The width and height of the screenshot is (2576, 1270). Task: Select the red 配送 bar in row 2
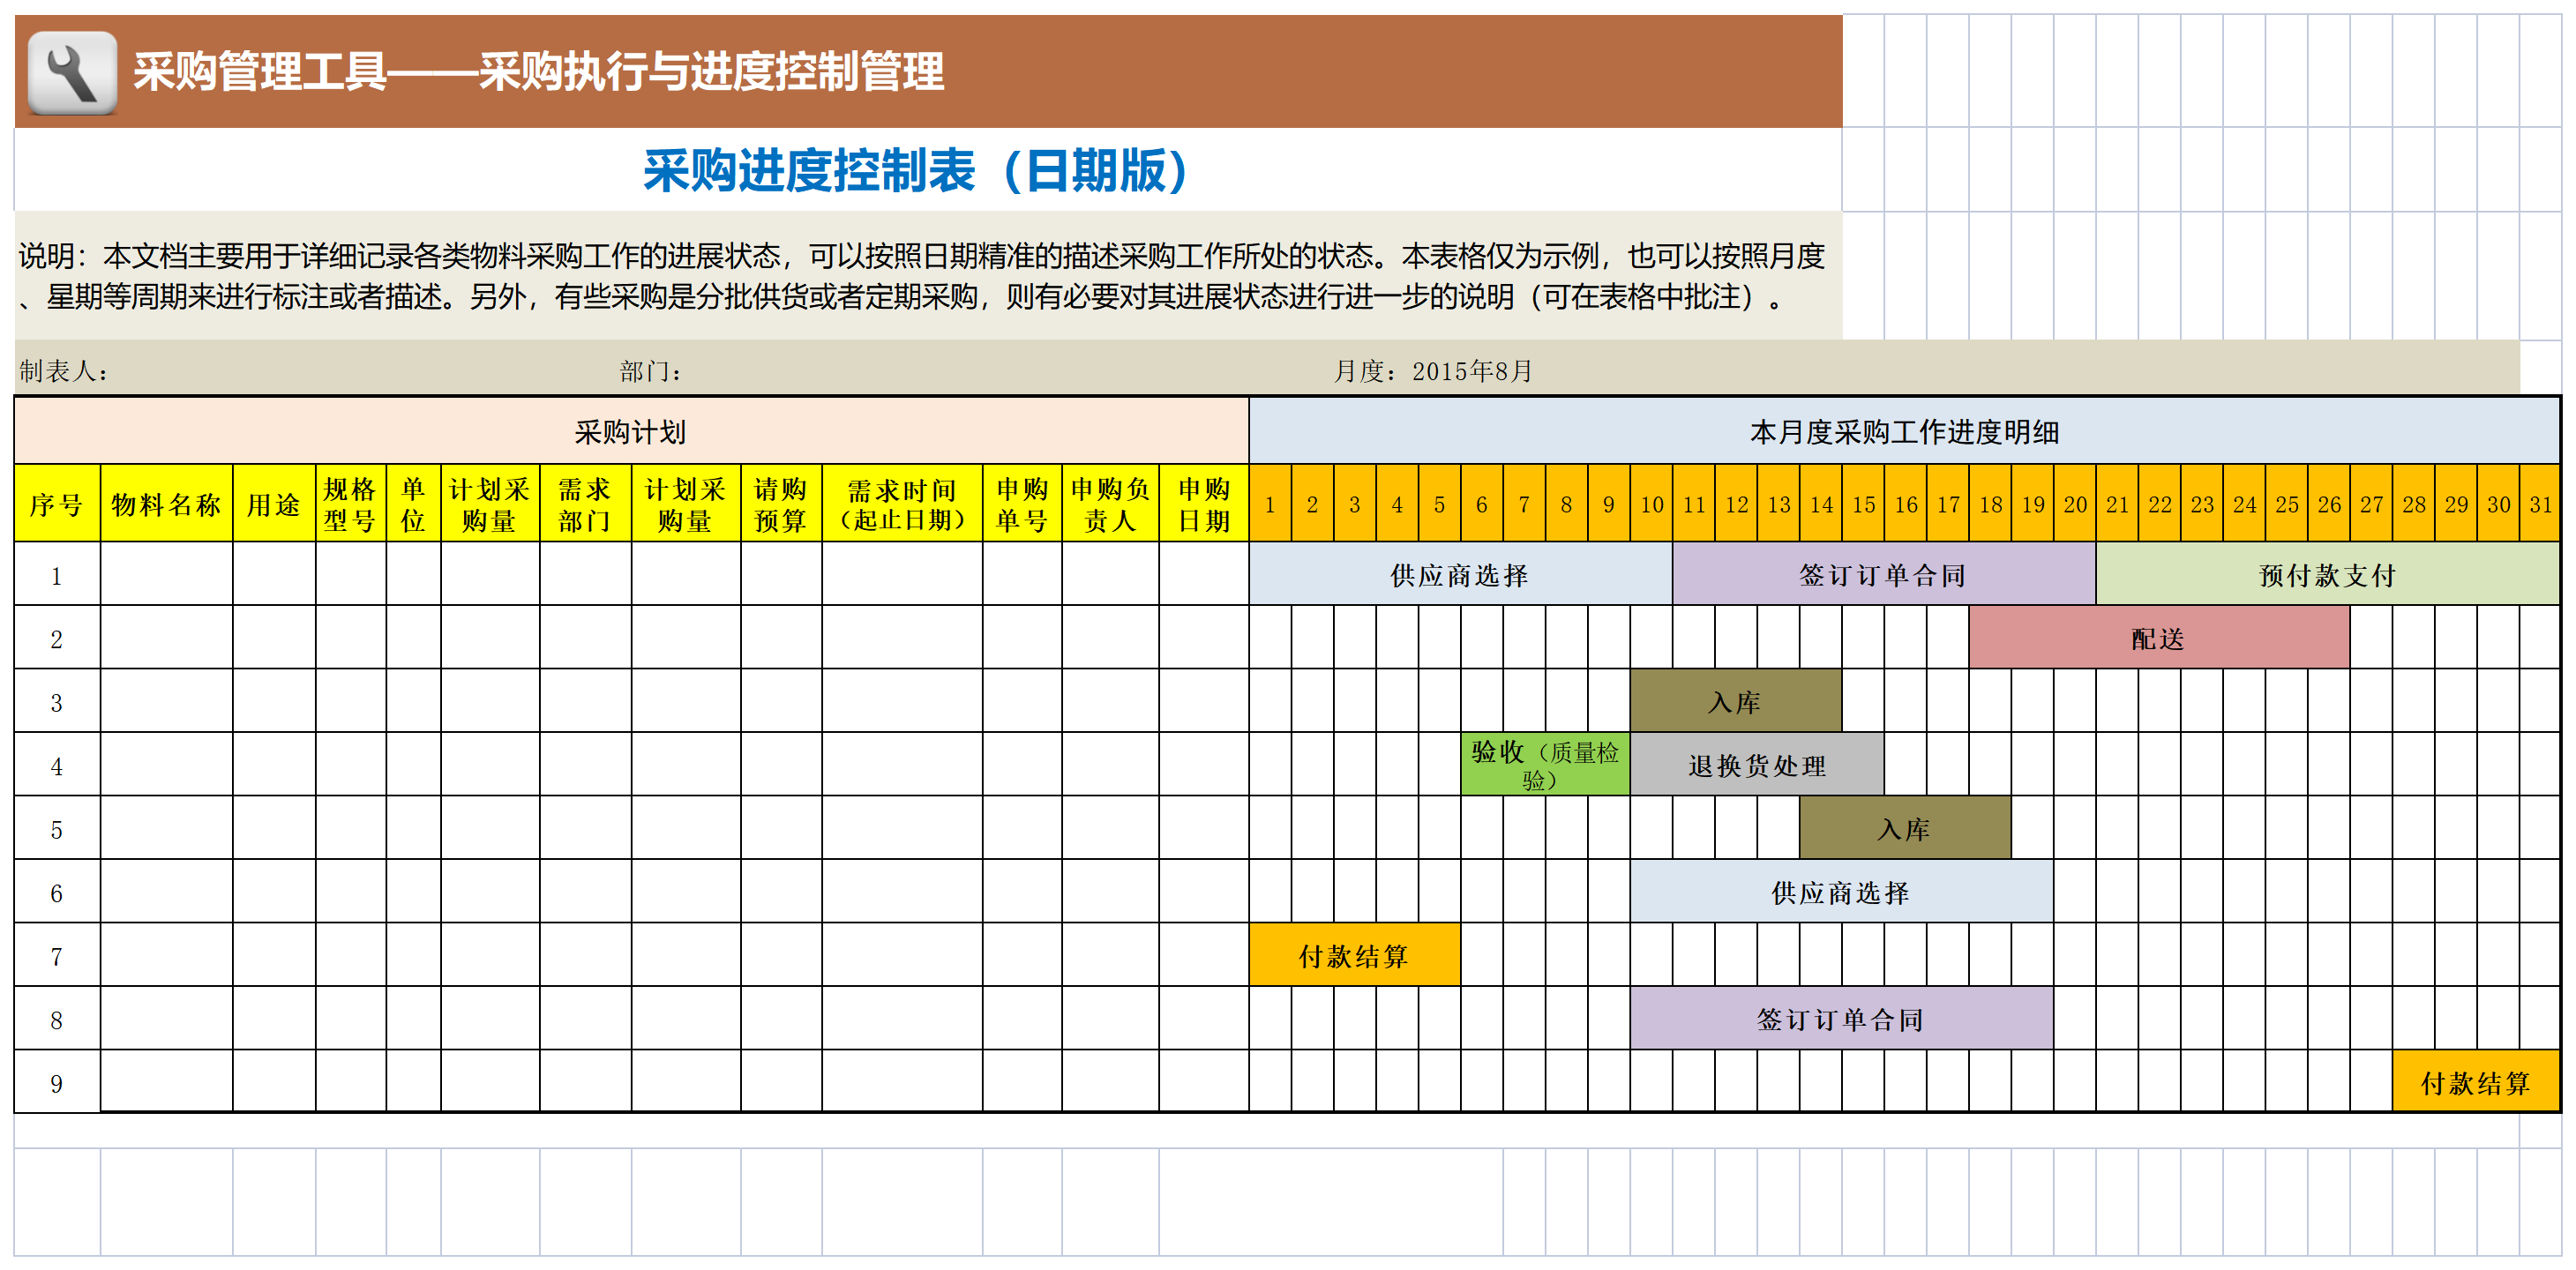pos(2159,638)
